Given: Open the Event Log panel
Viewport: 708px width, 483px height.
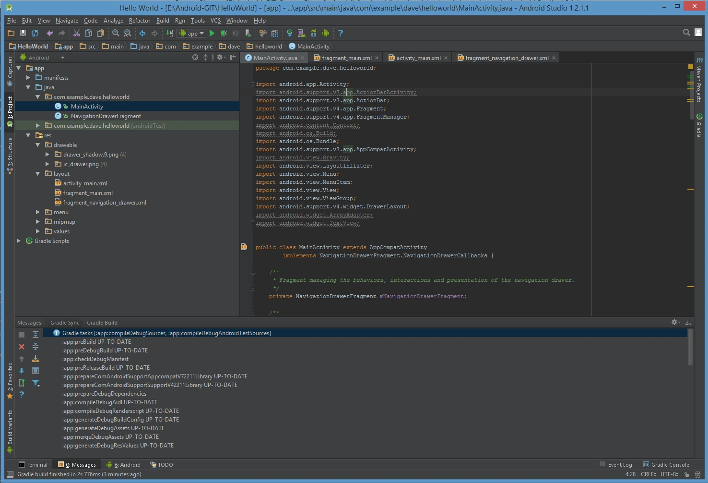Looking at the screenshot, I should pos(619,464).
